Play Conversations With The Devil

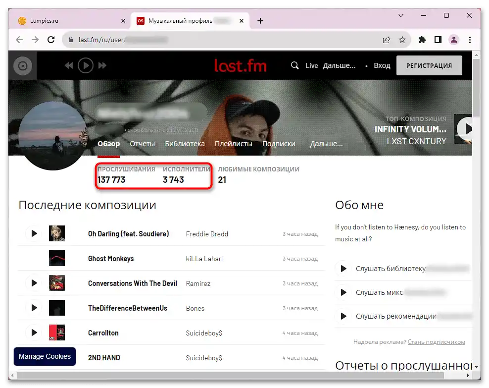click(x=34, y=283)
